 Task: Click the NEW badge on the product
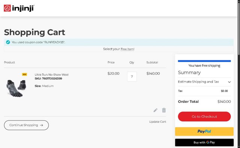pyautogui.click(x=24, y=74)
